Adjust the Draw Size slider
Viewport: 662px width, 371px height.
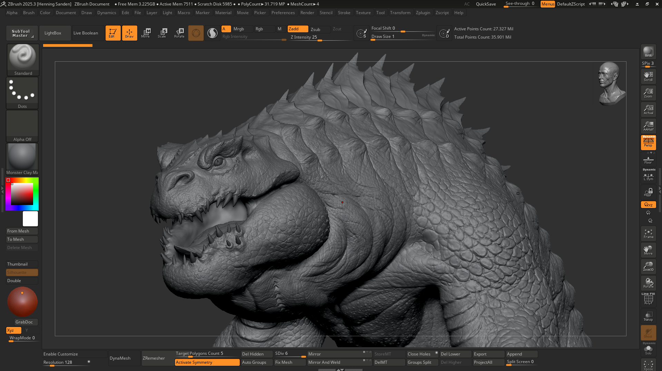tap(403, 37)
